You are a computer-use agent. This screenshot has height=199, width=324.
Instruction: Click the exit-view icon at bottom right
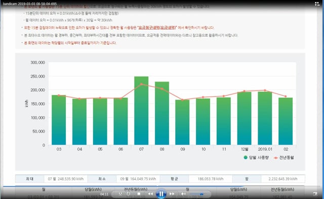315,194
